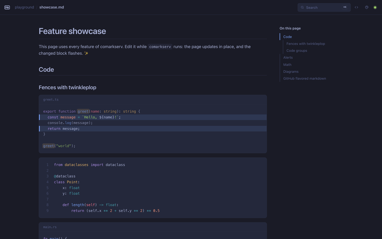The height and width of the screenshot is (239, 382).
Task: Jump to the Math section link
Action: pos(287,65)
